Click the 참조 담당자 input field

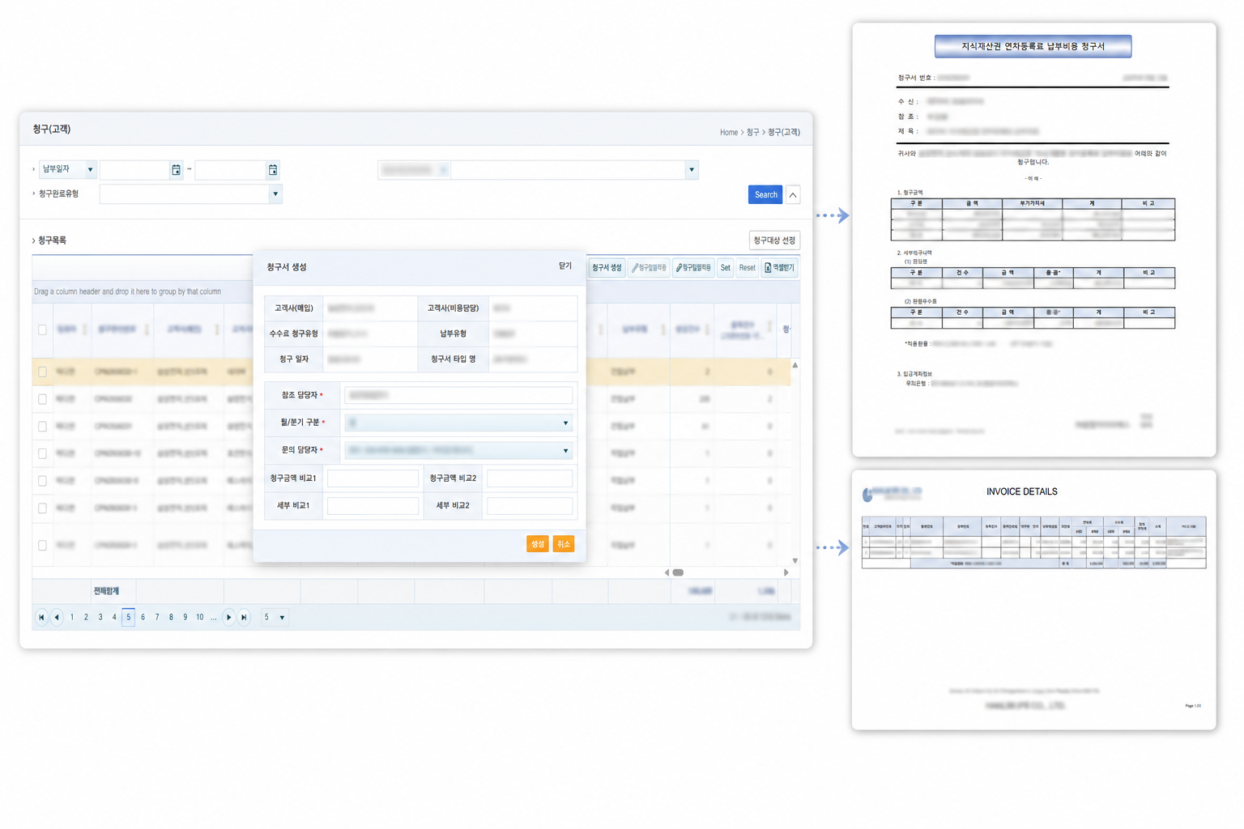tap(458, 395)
